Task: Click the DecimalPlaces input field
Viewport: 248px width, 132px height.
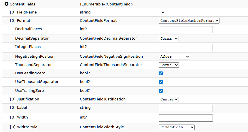Action: click(x=186, y=30)
